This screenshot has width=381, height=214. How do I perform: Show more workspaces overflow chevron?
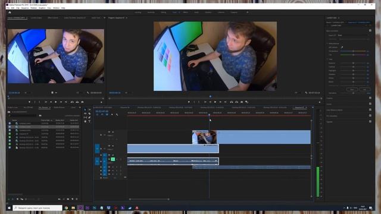coord(248,12)
